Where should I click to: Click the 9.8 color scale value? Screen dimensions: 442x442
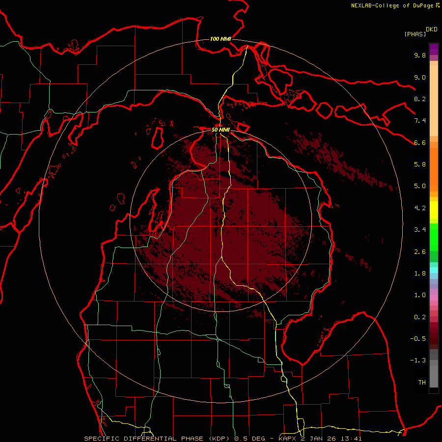(420, 55)
